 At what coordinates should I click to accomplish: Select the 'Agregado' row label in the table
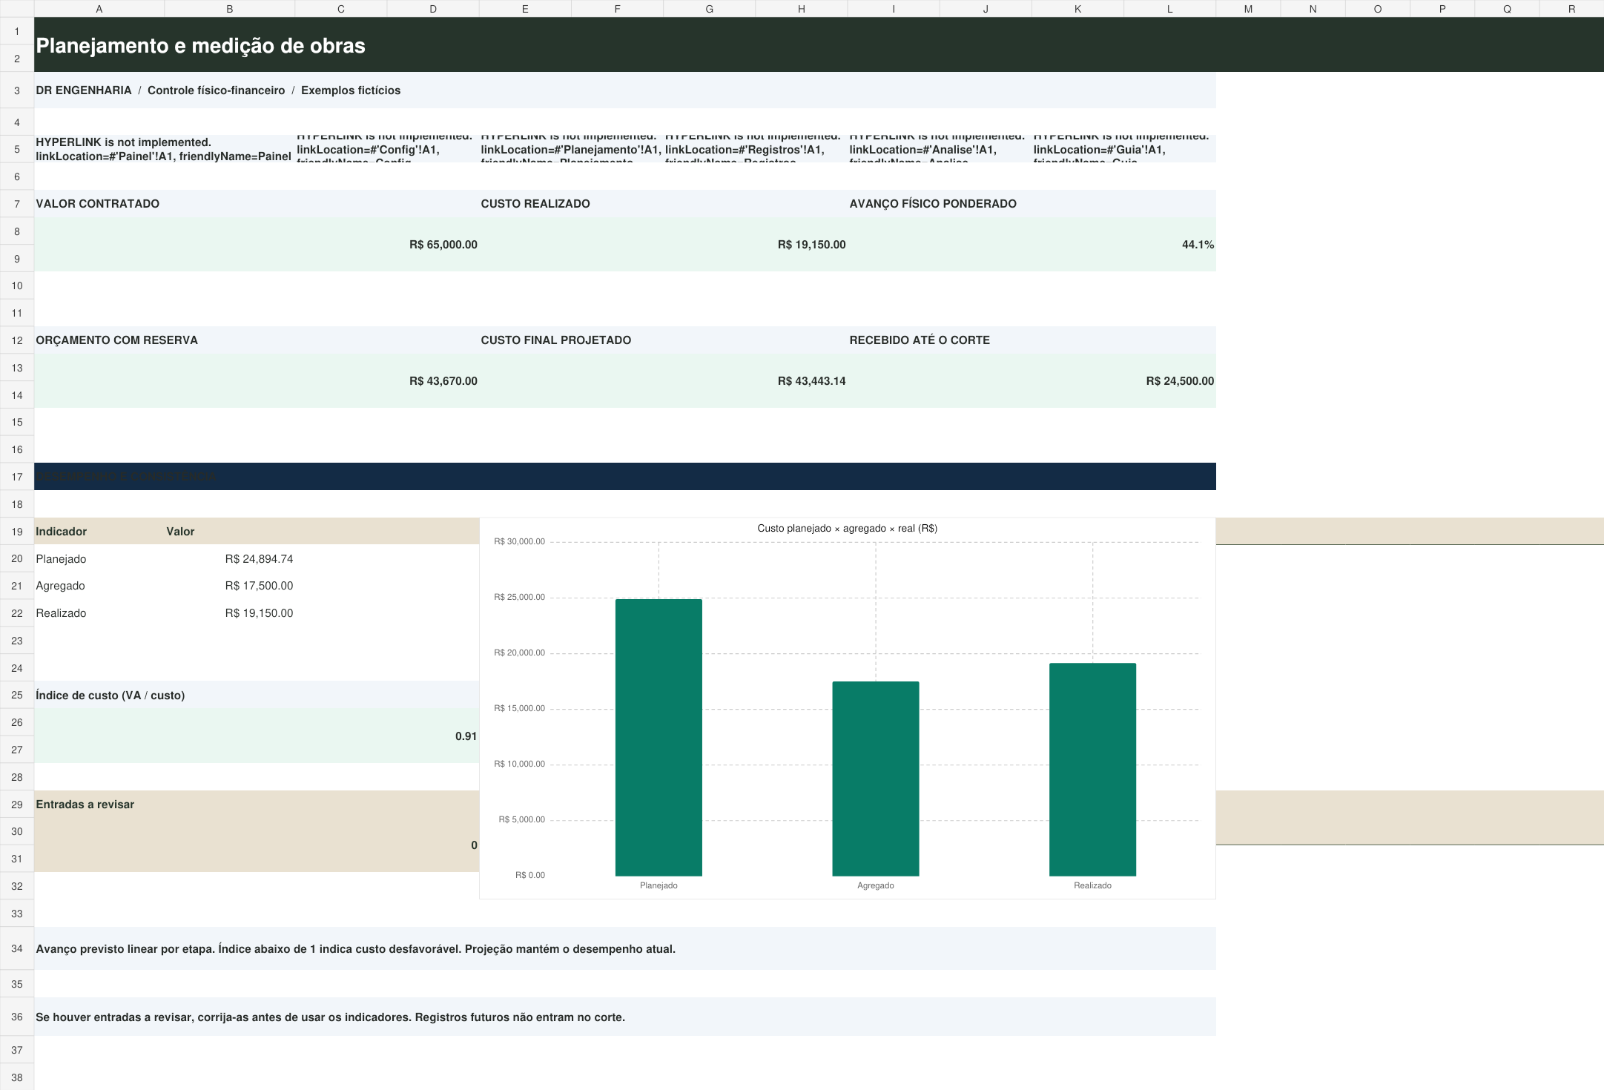60,586
